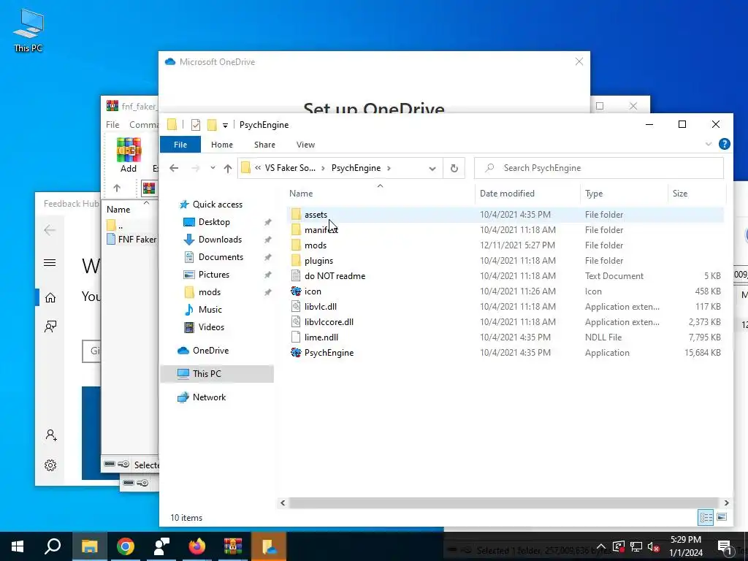The height and width of the screenshot is (561, 748).
Task: Open Desktop in navigation pane
Action: click(214, 222)
